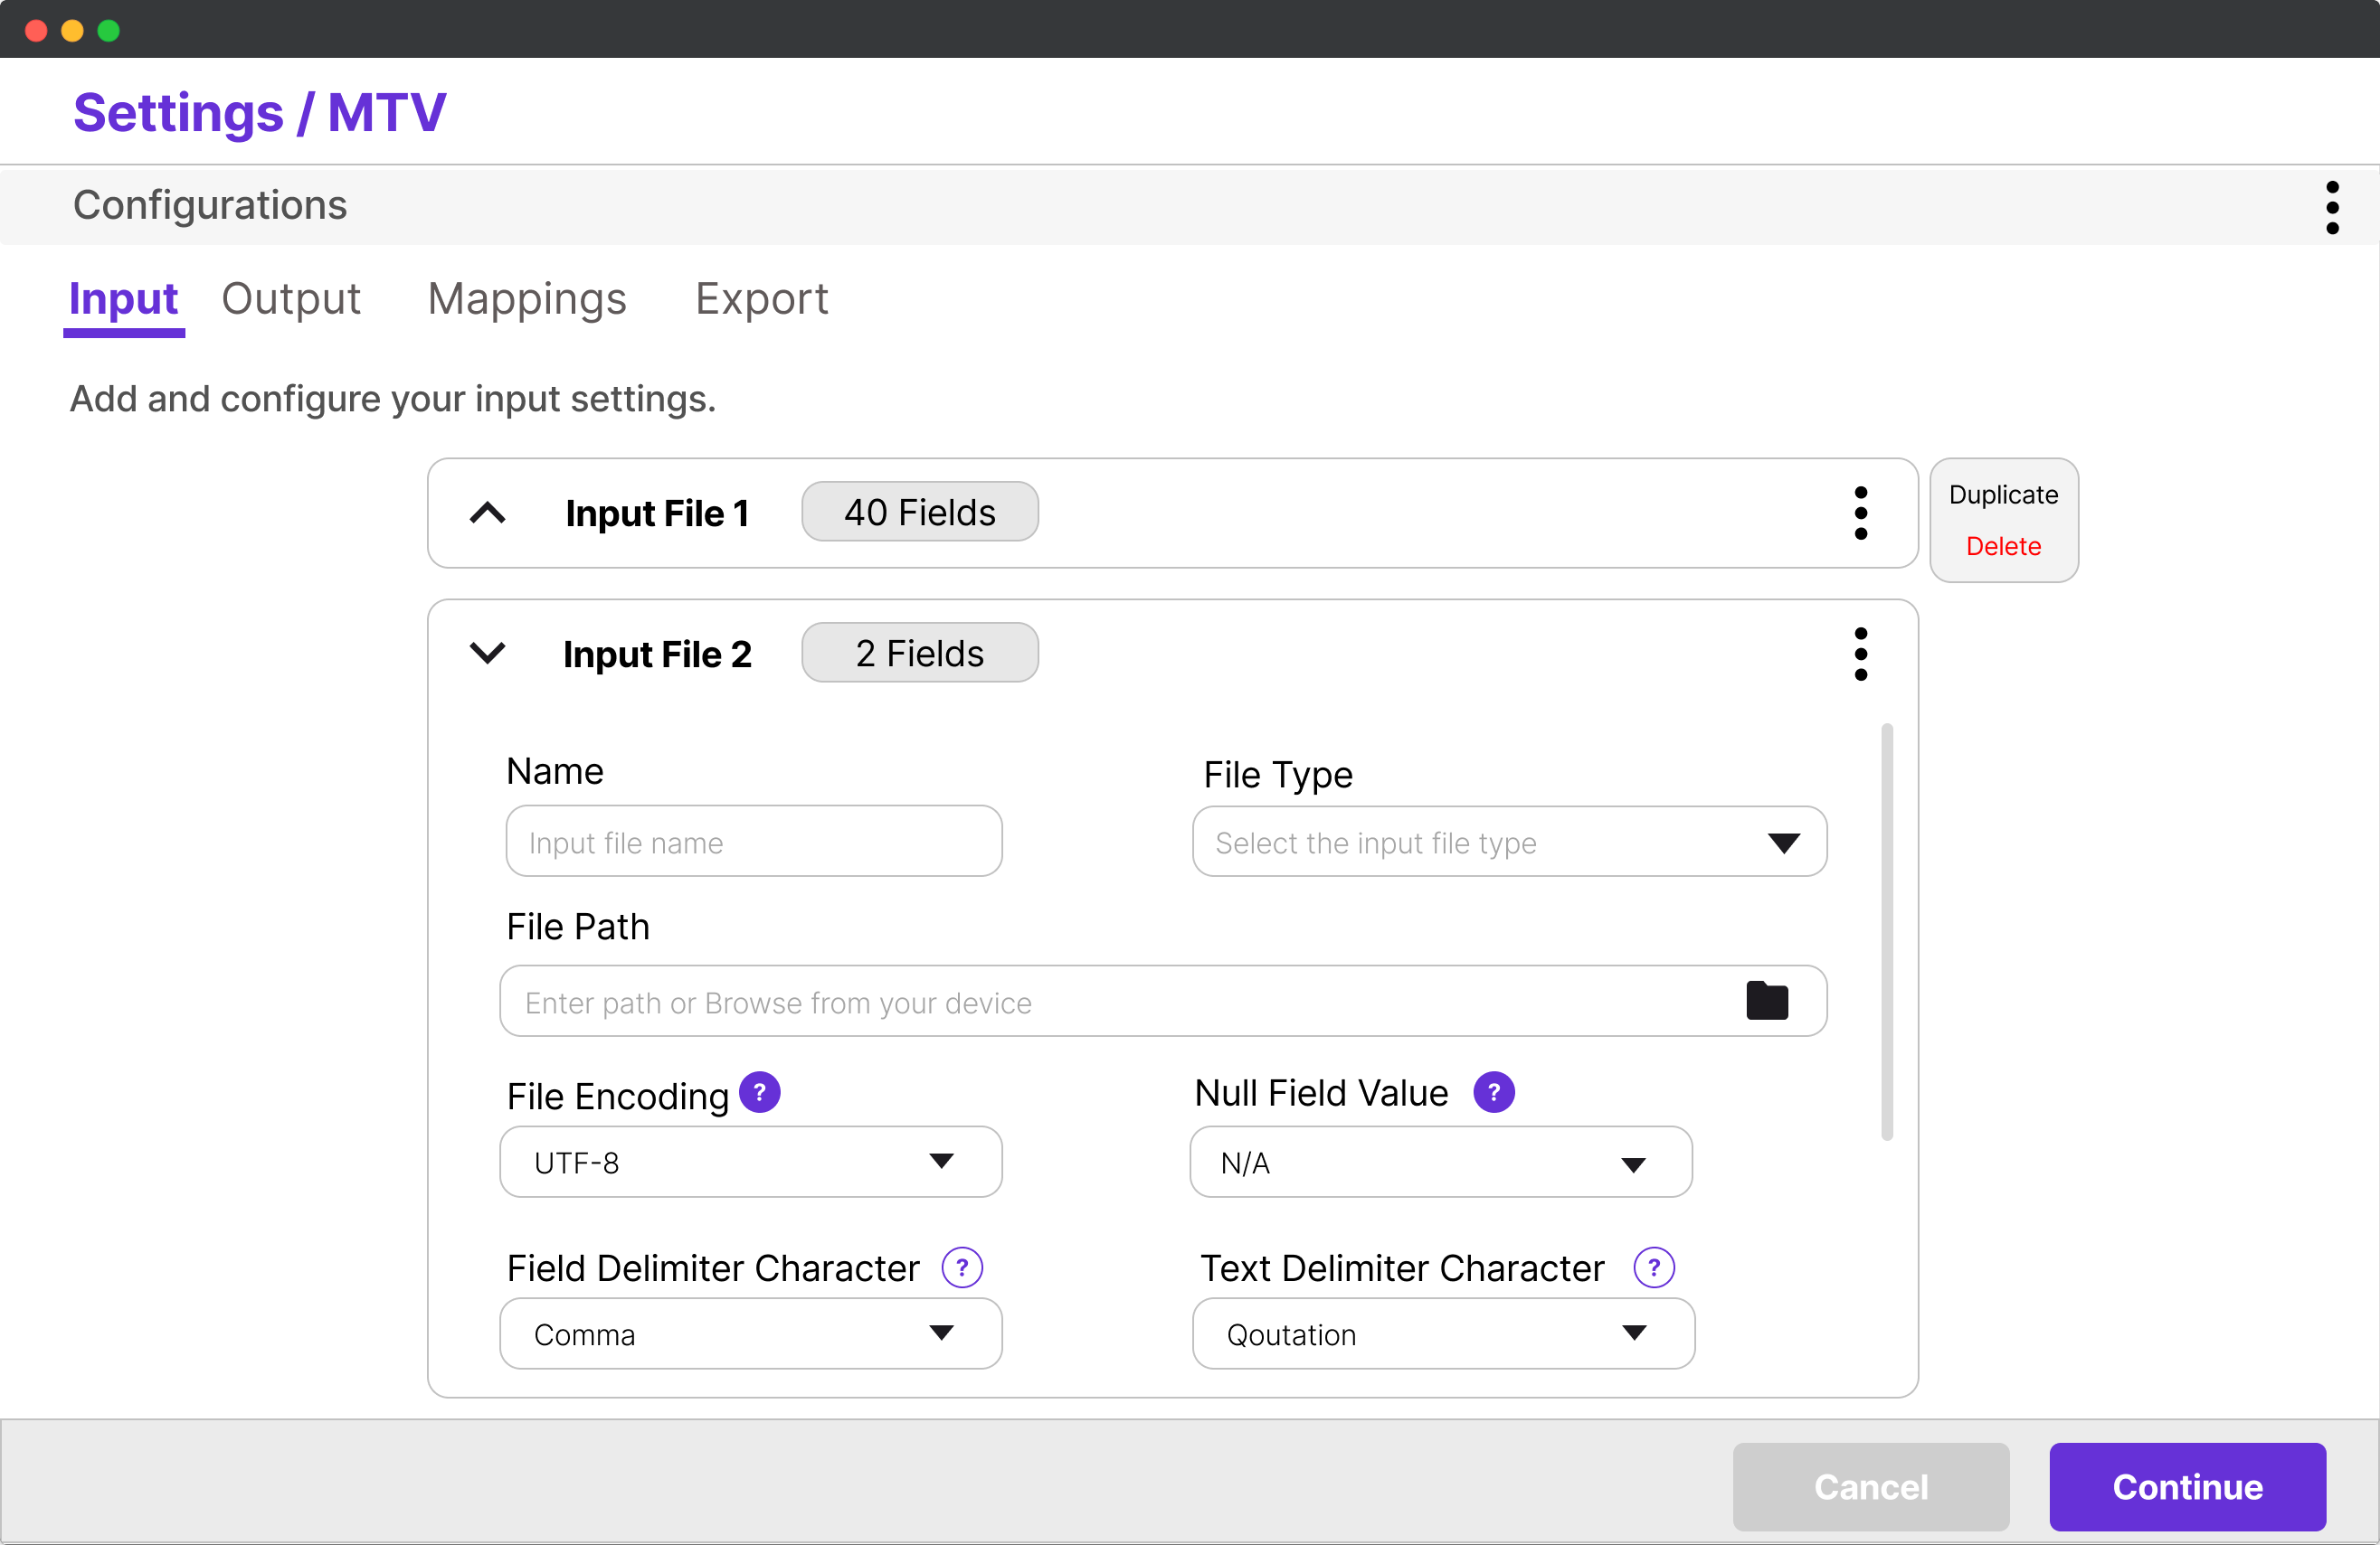Viewport: 2380px width, 1545px height.
Task: Switch to the Mappings tab
Action: pos(526,299)
